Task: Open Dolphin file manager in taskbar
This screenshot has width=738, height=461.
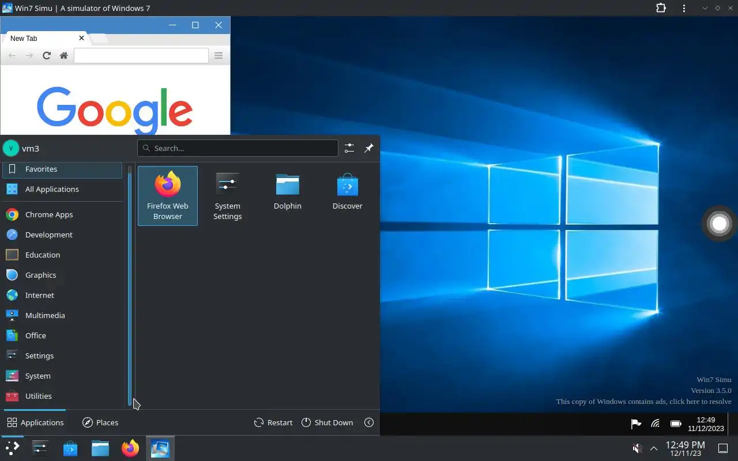Action: 100,448
